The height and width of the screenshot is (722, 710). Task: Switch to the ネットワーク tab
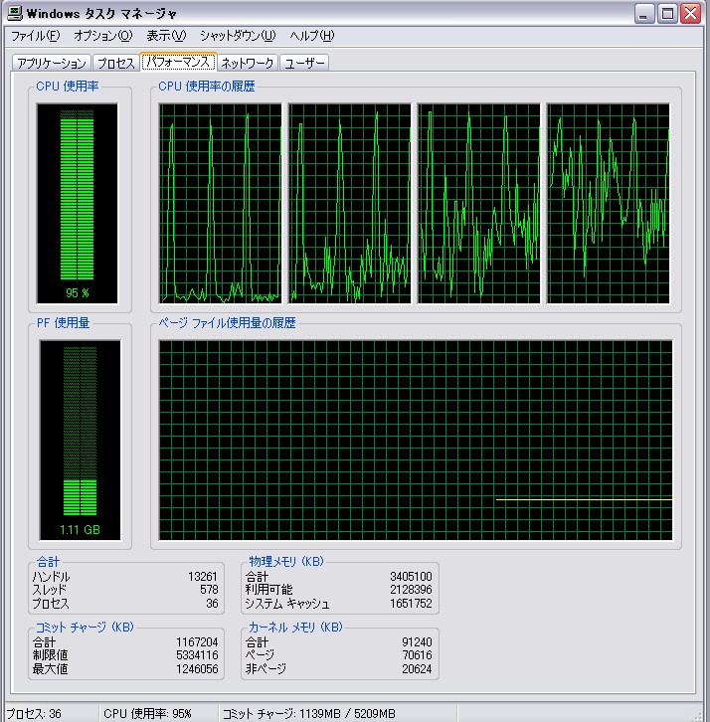[x=248, y=63]
